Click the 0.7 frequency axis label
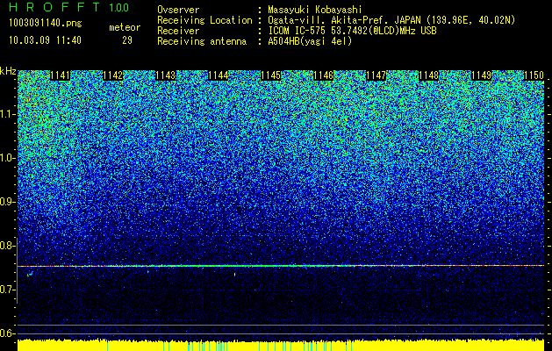 point(7,290)
